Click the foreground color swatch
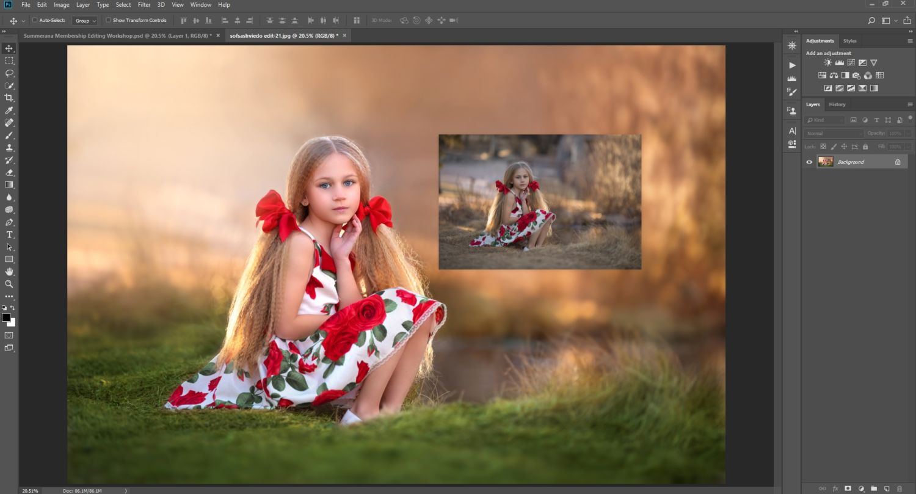Screen dimensions: 916x494 click(x=6, y=318)
